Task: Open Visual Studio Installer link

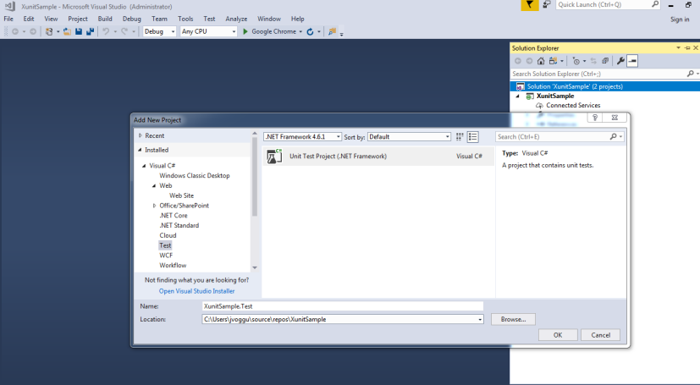Action: [197, 291]
